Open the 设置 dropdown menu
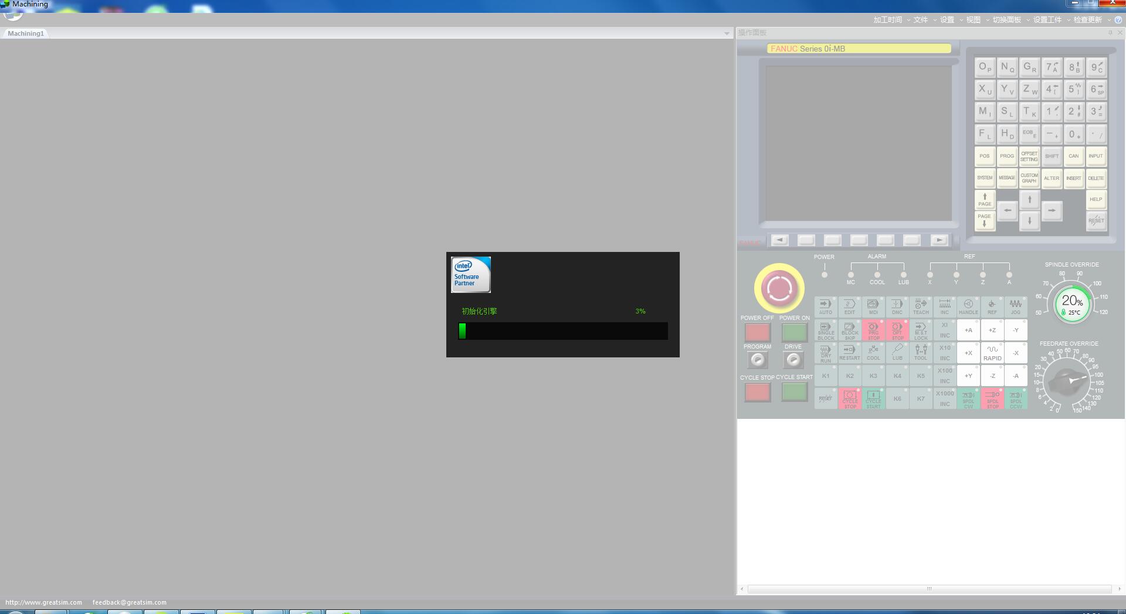 (x=951, y=20)
